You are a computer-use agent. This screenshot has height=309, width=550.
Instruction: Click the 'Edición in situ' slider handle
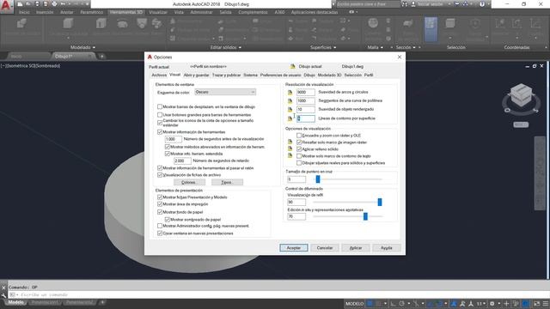coord(365,216)
